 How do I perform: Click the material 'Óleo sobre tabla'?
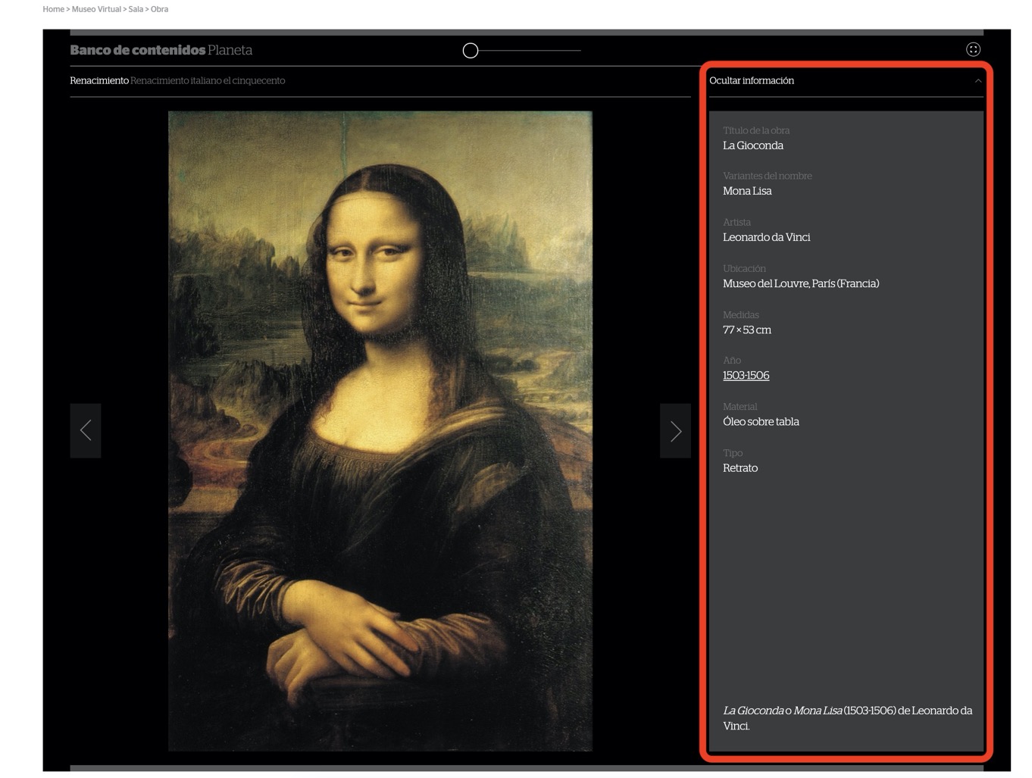click(x=761, y=421)
